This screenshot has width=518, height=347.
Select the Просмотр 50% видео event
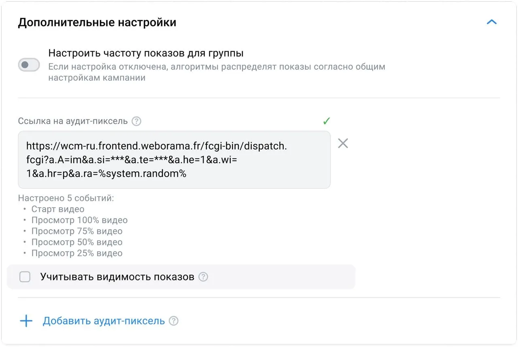[77, 242]
